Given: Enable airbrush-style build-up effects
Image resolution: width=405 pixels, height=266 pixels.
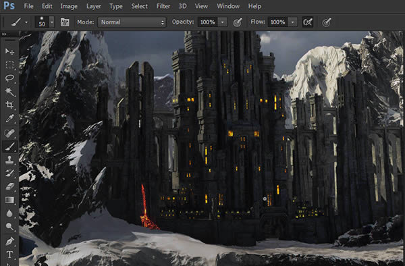Looking at the screenshot, I should pyautogui.click(x=308, y=22).
